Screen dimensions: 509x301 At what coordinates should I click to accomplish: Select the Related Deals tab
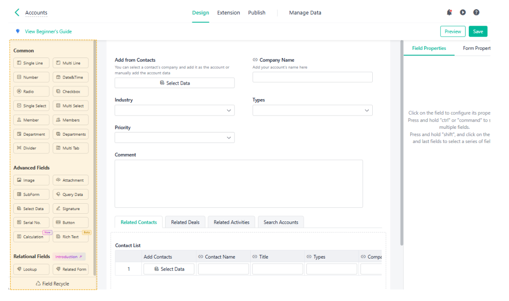[185, 222]
